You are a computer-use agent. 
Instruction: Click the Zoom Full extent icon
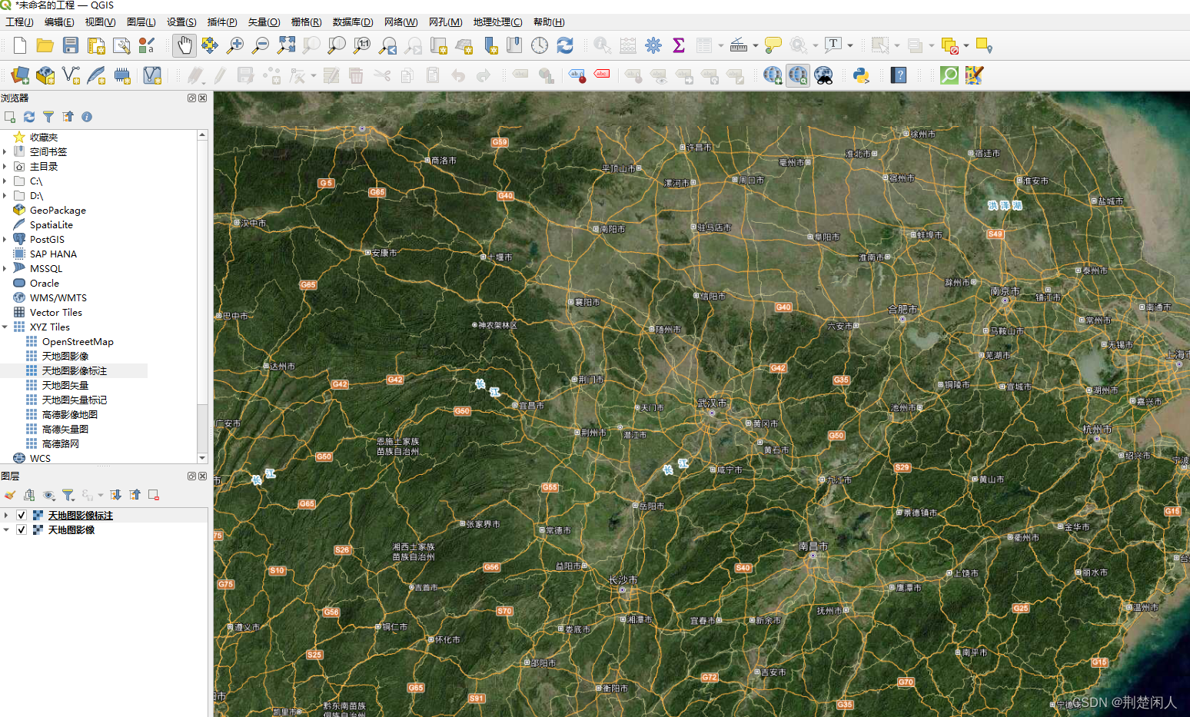coord(286,46)
